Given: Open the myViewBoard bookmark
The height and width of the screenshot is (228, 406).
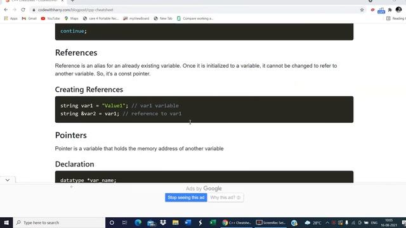Looking at the screenshot, I should [x=136, y=18].
